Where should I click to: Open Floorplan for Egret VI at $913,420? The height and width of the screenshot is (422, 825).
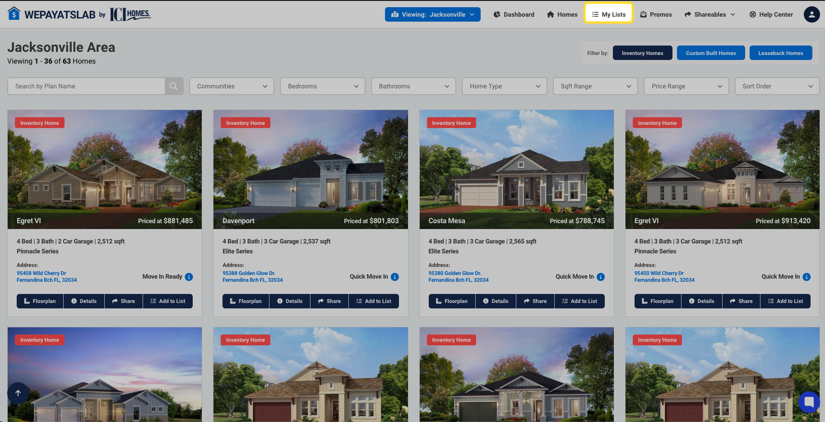(x=658, y=301)
